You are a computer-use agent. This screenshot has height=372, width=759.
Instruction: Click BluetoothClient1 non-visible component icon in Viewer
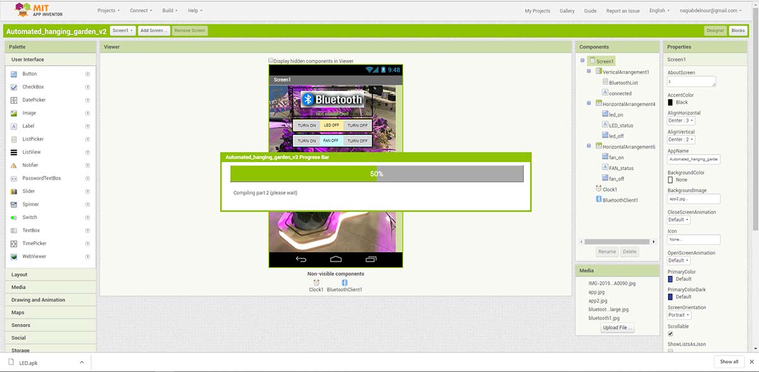344,282
